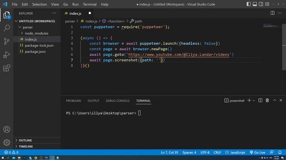Open the Manage gear icon
The height and width of the screenshot is (160, 286).
pyautogui.click(x=7, y=142)
